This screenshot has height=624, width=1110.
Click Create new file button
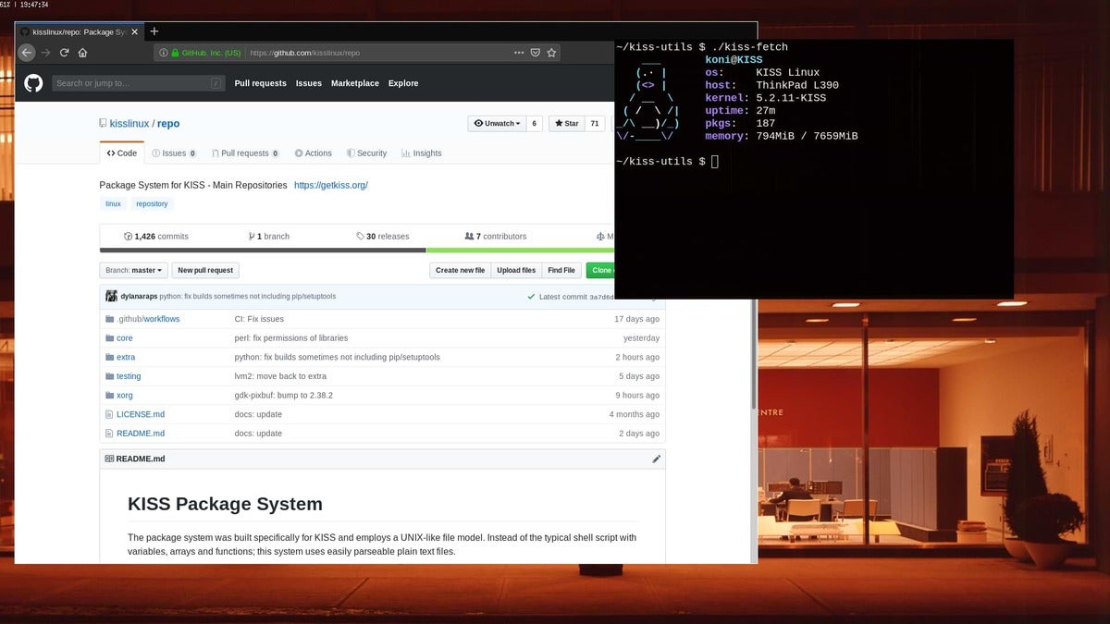(460, 270)
